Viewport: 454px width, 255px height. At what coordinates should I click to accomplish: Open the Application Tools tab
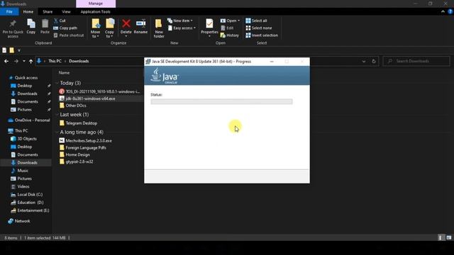coord(95,11)
